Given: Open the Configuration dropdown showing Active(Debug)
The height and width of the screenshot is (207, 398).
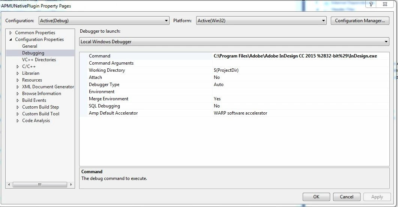Looking at the screenshot, I should [104, 21].
